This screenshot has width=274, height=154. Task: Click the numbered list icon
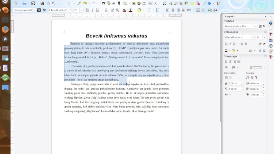point(158,10)
